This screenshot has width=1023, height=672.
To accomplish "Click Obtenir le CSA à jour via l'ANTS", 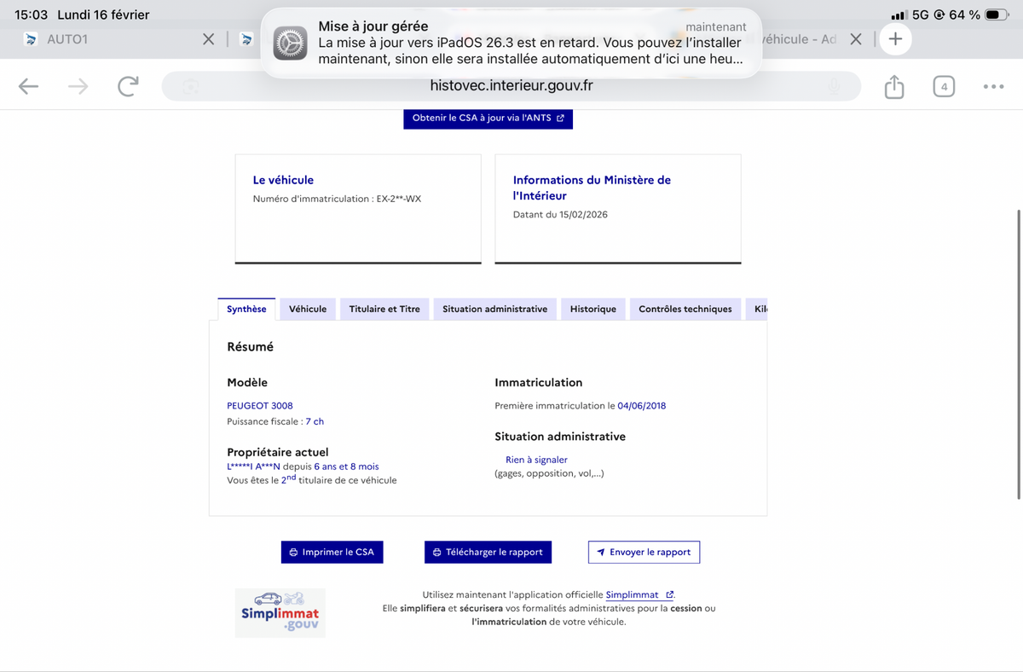I will coord(488,119).
